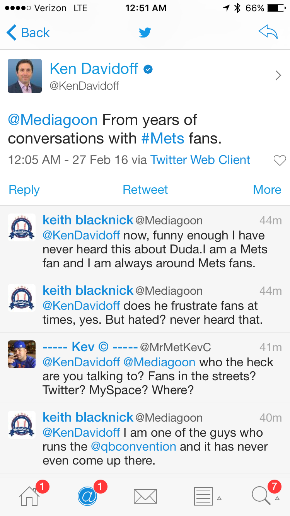This screenshot has width=290, height=516.
Task: Tap Reply under the tweet
Action: [24, 190]
